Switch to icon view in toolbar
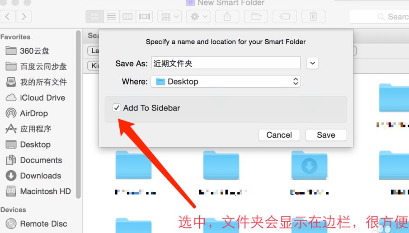The image size is (409, 233). (x=95, y=17)
